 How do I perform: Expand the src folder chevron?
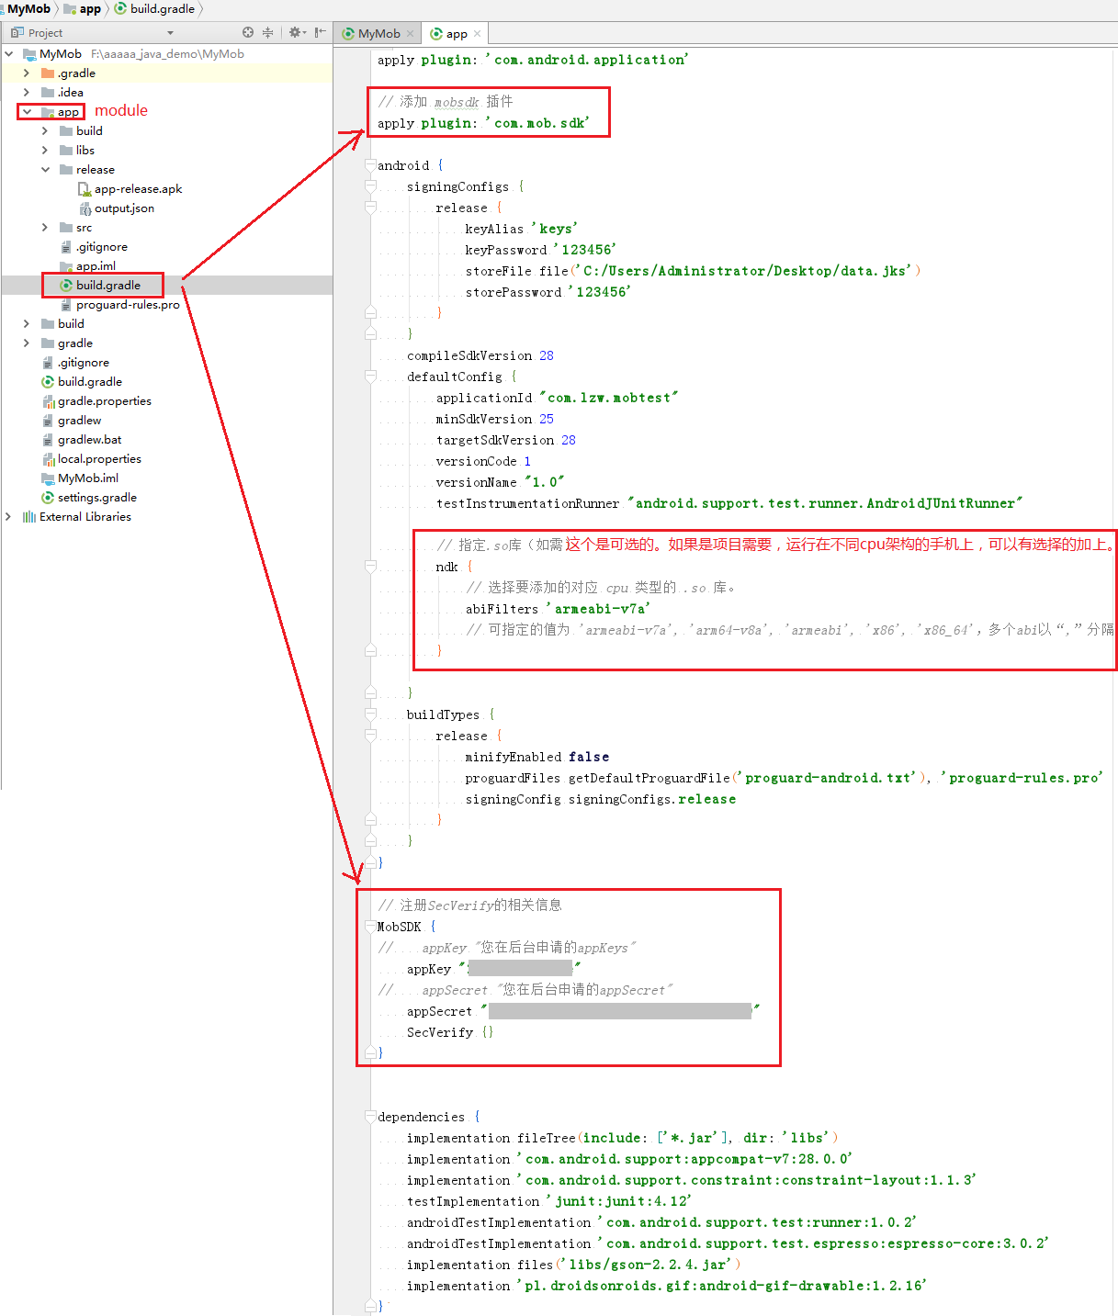44,228
